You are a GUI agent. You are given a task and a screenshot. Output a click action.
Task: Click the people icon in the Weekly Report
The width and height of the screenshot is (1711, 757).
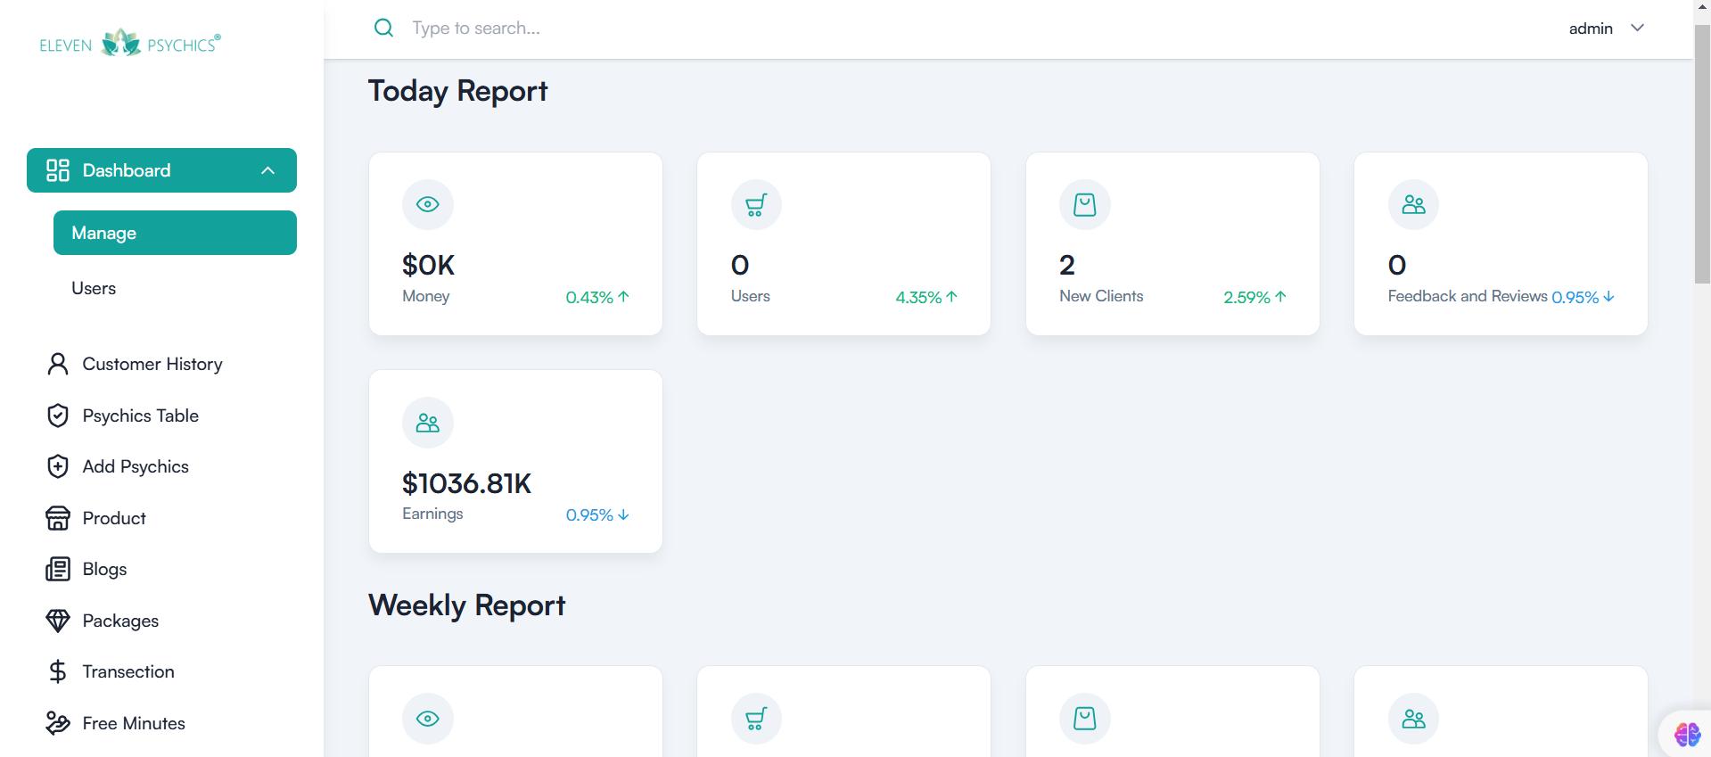(1413, 719)
